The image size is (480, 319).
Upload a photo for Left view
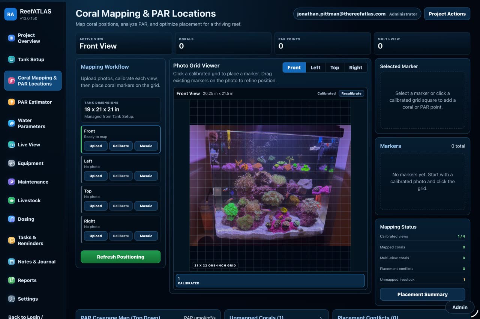coord(96,176)
